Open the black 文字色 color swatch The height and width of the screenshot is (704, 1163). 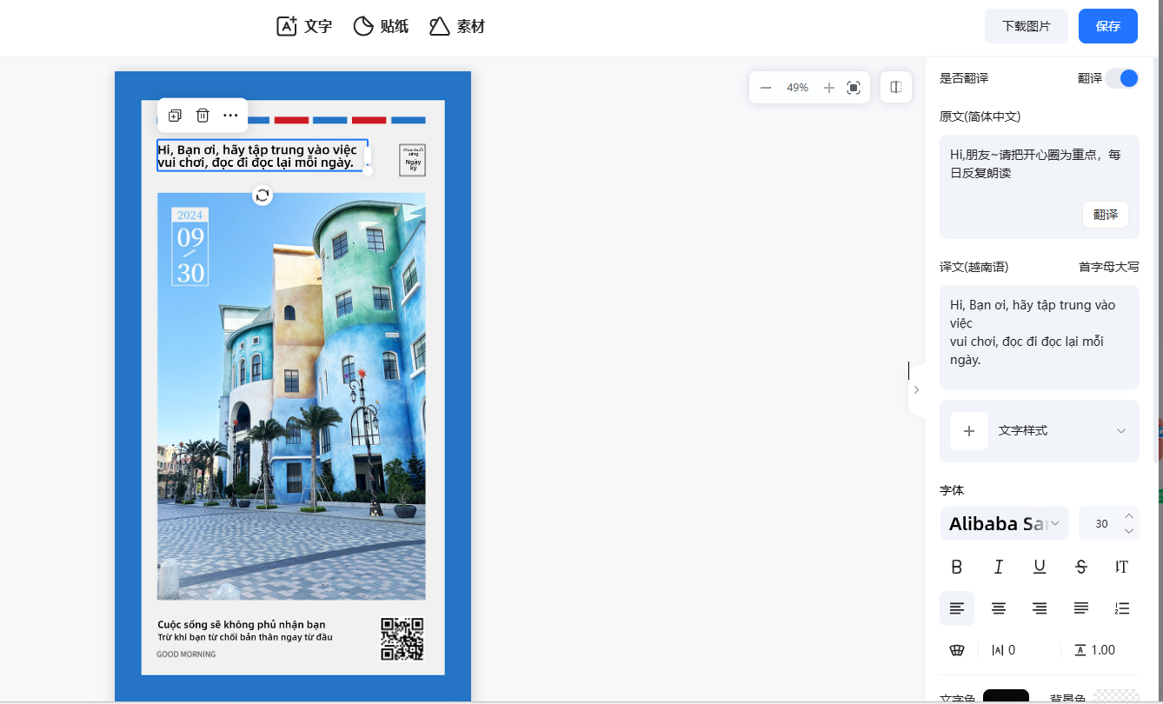click(x=1006, y=696)
